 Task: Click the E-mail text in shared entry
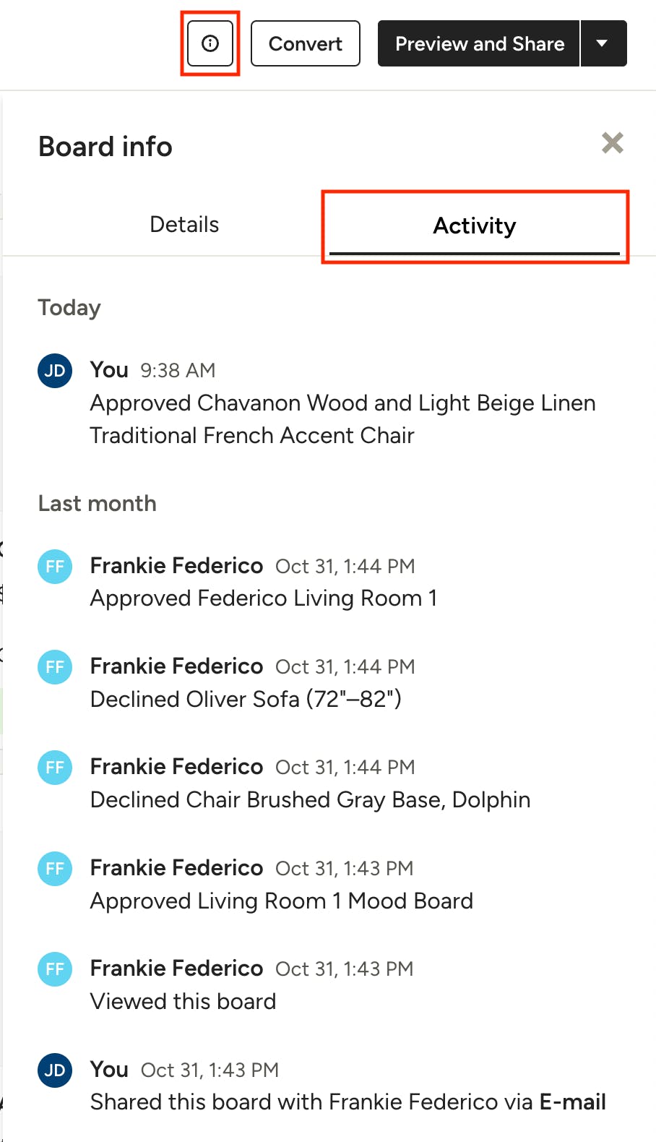click(x=573, y=1102)
